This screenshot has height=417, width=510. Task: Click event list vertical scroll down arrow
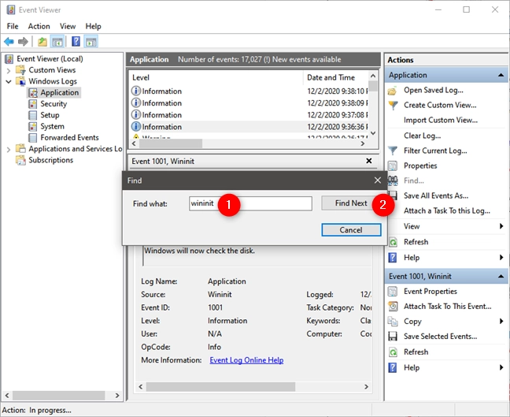[373, 133]
